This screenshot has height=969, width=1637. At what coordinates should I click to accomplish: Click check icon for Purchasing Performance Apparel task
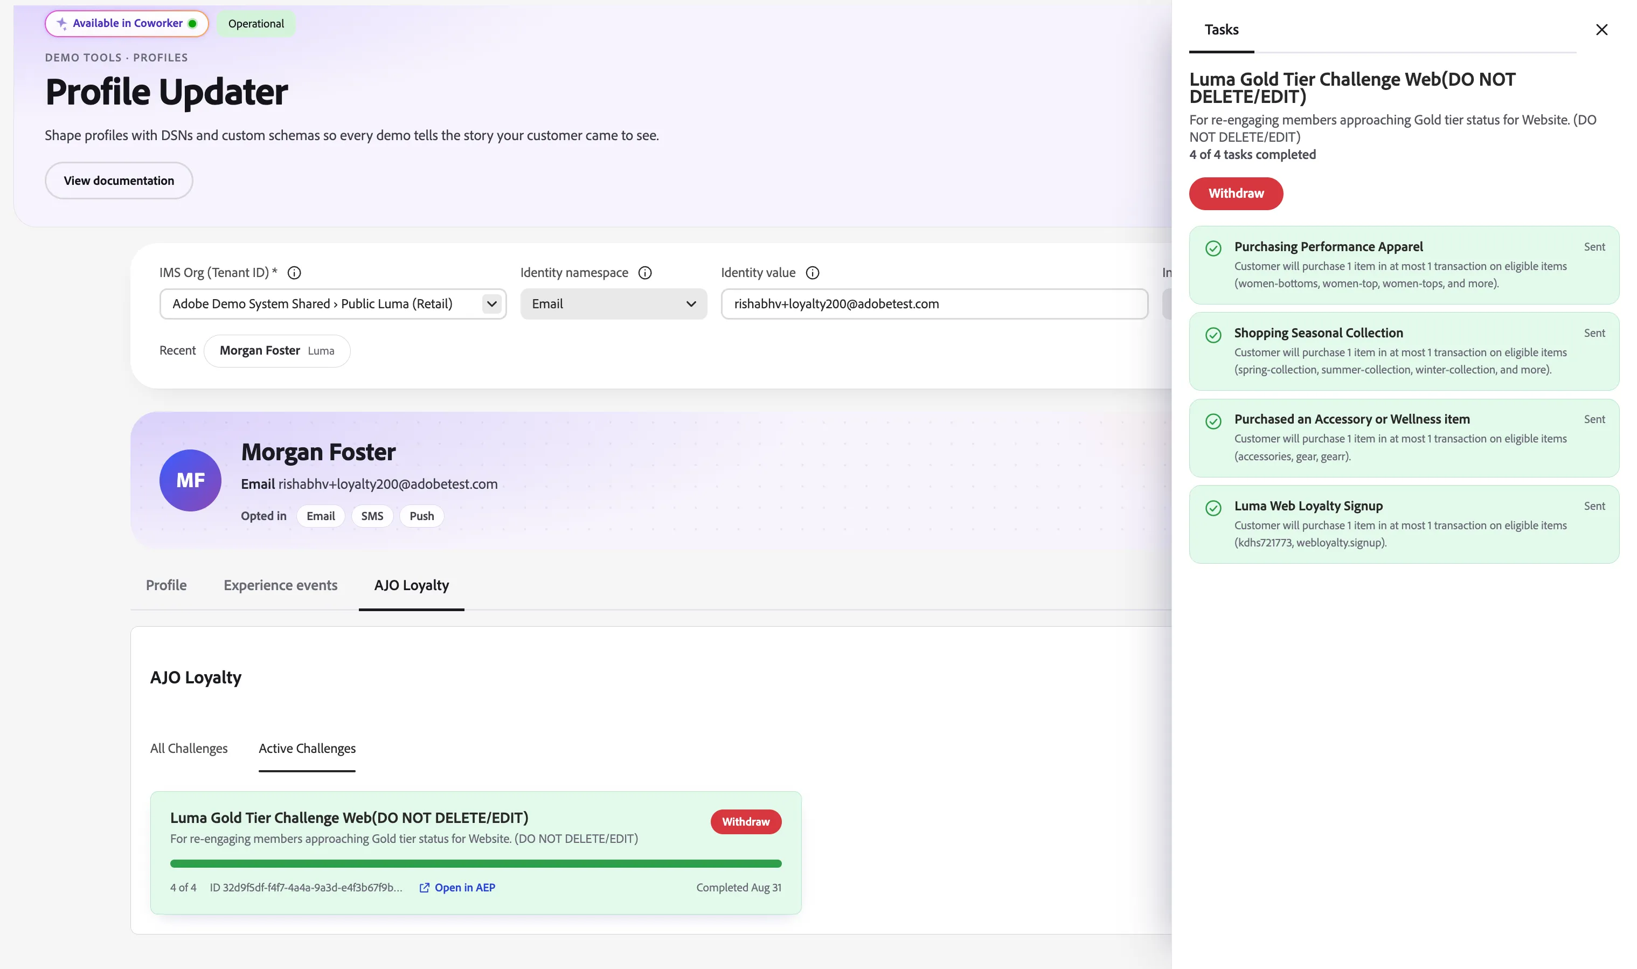[x=1213, y=249]
